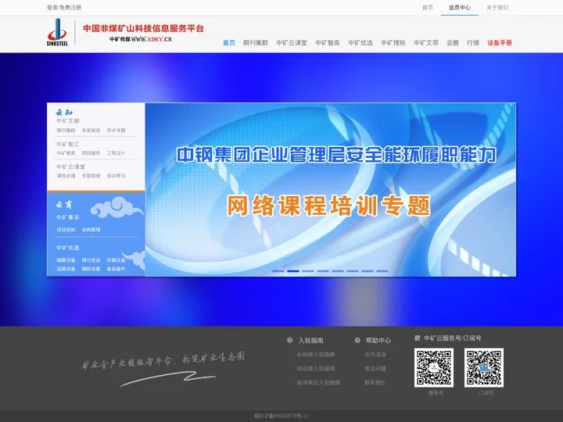Image resolution: width=563 pixels, height=422 pixels.
Task: Open 中矿文萃 in the main navigation
Action: tap(426, 43)
